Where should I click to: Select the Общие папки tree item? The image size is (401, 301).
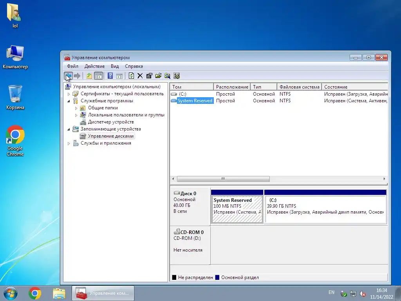tap(103, 108)
